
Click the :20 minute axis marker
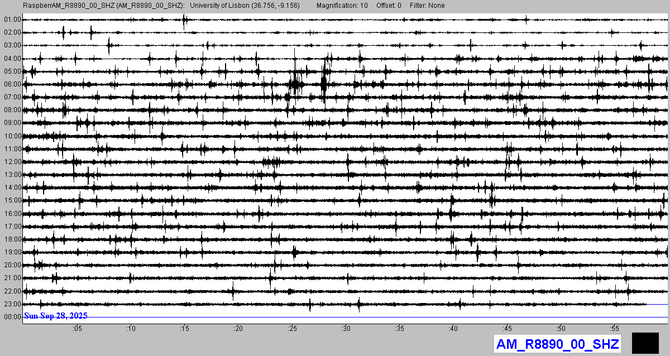[x=238, y=329]
